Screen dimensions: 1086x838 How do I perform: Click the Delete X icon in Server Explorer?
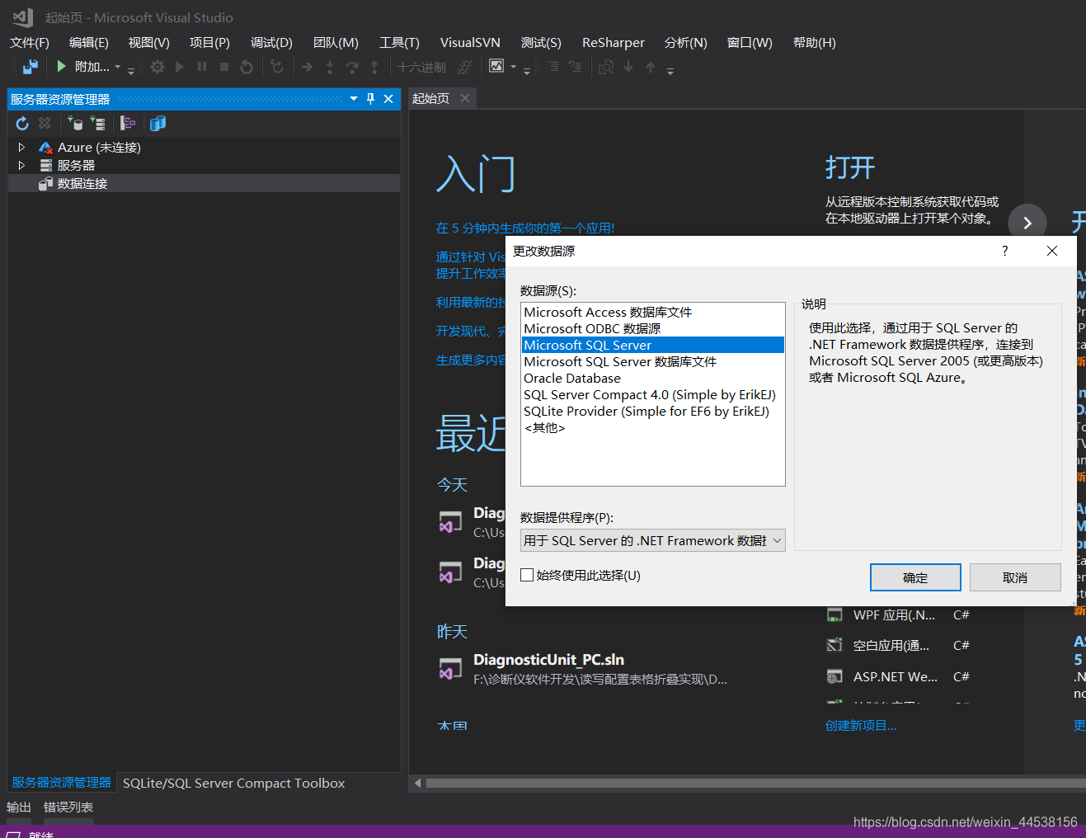(45, 123)
